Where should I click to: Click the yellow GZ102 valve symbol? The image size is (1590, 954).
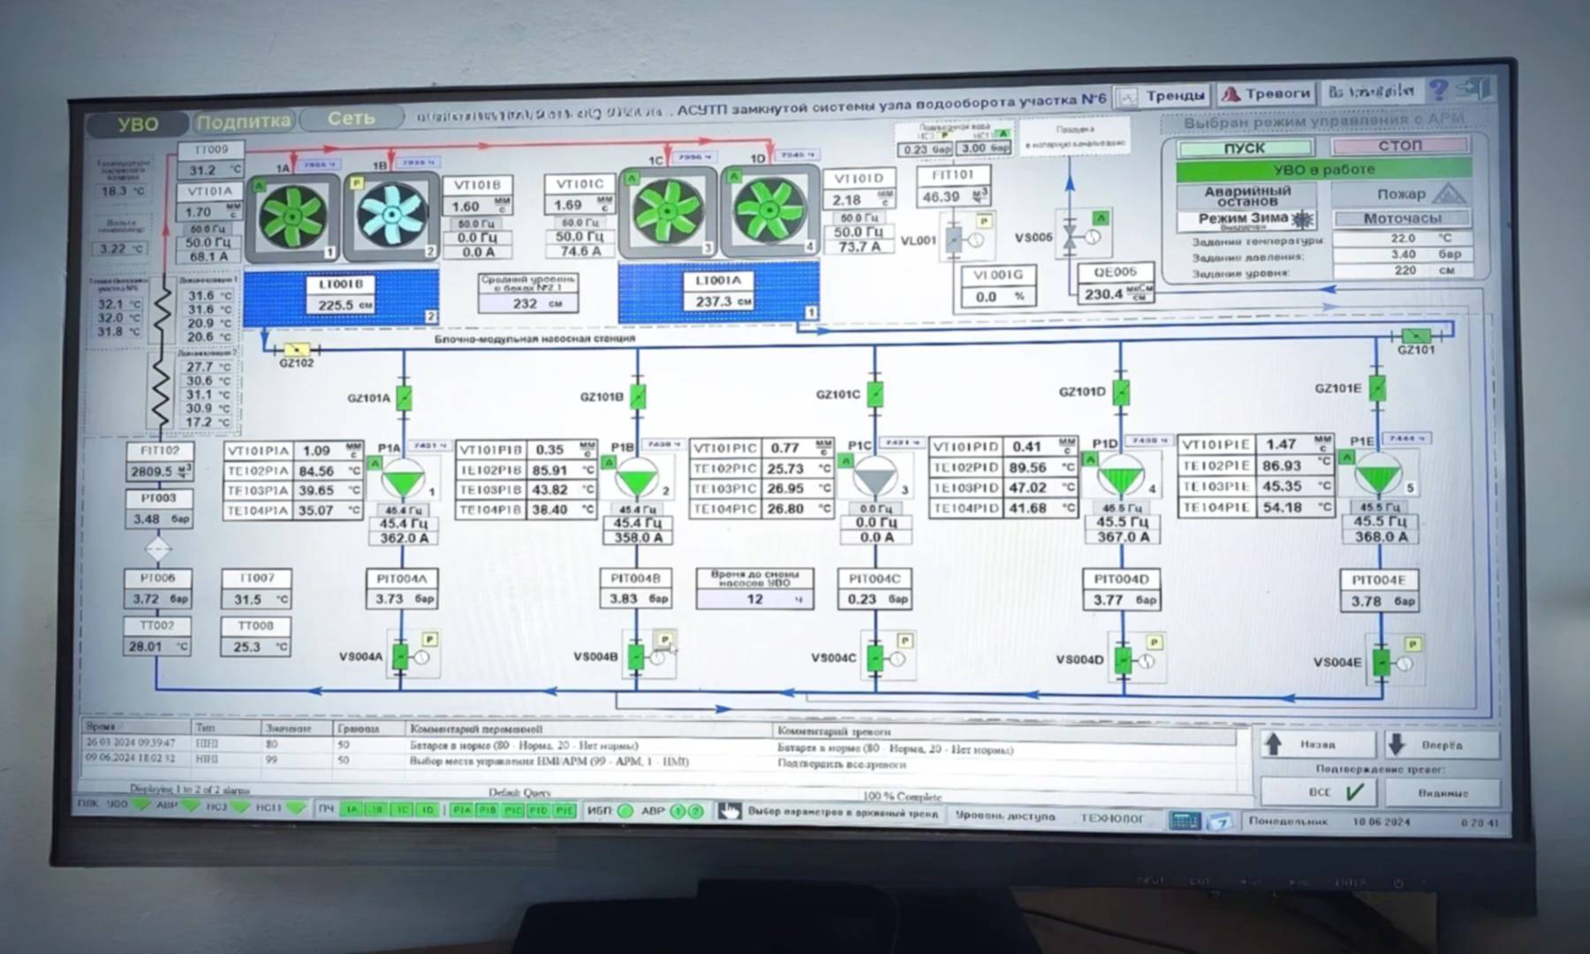297,350
